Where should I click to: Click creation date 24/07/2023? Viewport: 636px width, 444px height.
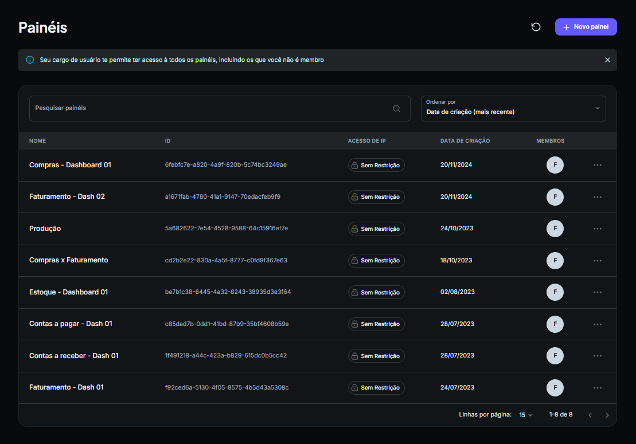(457, 387)
